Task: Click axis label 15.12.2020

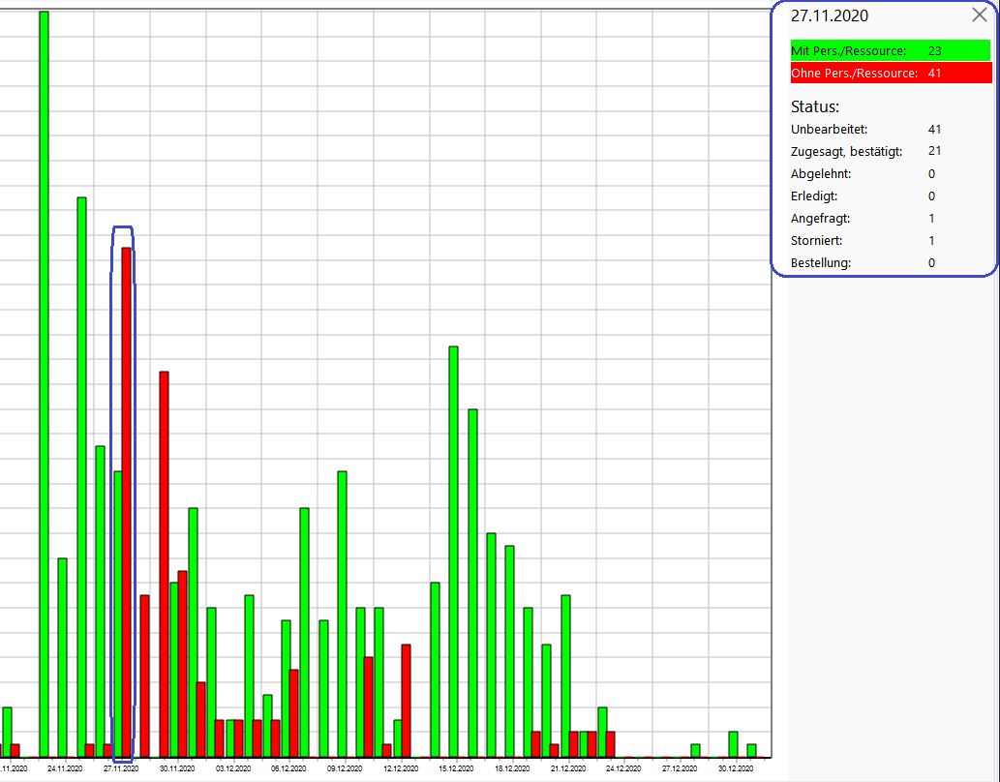Action: [x=456, y=768]
